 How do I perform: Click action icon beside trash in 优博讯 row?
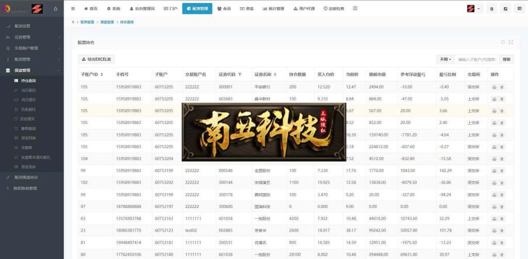coord(494,243)
